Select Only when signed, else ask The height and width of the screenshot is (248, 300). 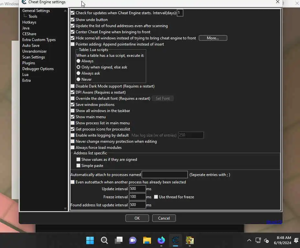78,67
